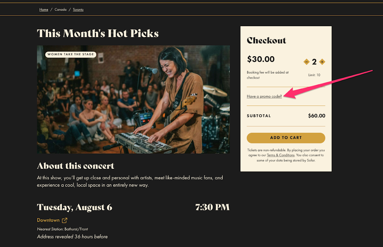Select the Canada breadcrumb item
The image size is (383, 247).
[x=60, y=9]
